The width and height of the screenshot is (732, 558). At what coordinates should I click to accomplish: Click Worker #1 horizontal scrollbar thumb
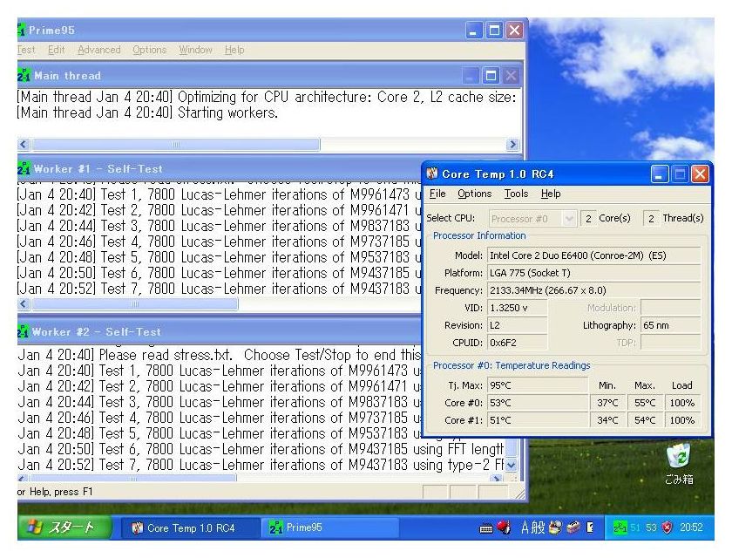(135, 304)
